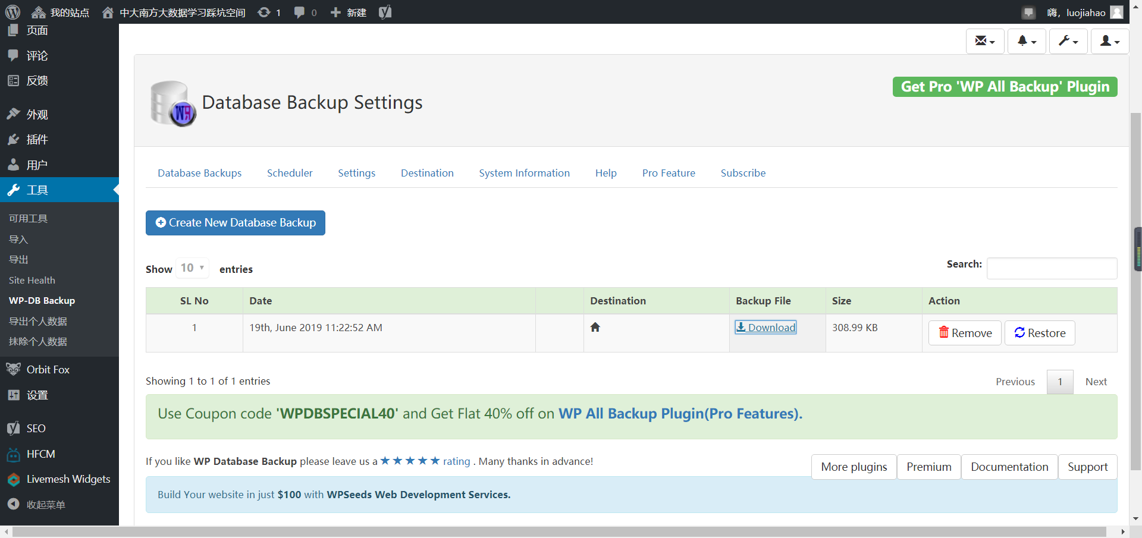Restore the June 2019 backup
Image resolution: width=1142 pixels, height=538 pixels.
click(1040, 333)
